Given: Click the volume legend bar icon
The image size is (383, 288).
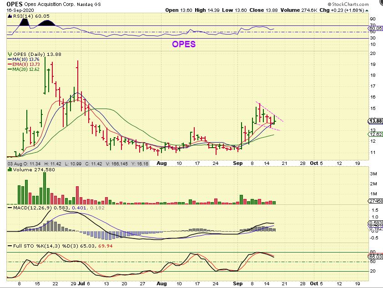Looking at the screenshot, I should (10, 169).
